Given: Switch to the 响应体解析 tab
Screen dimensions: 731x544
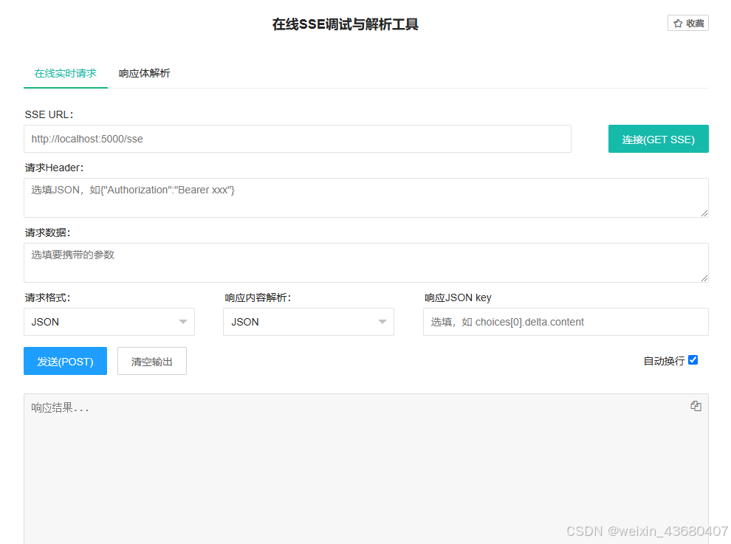Looking at the screenshot, I should click(144, 73).
